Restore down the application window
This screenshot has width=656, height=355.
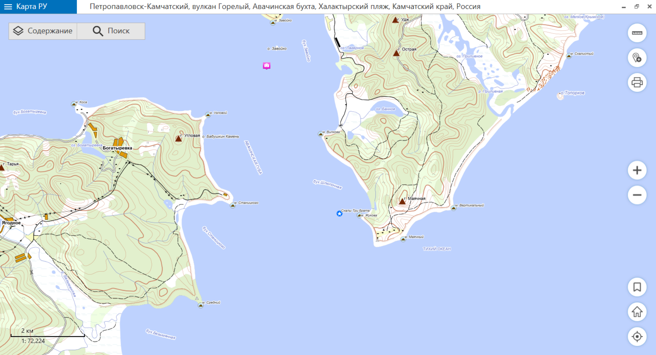(637, 6)
